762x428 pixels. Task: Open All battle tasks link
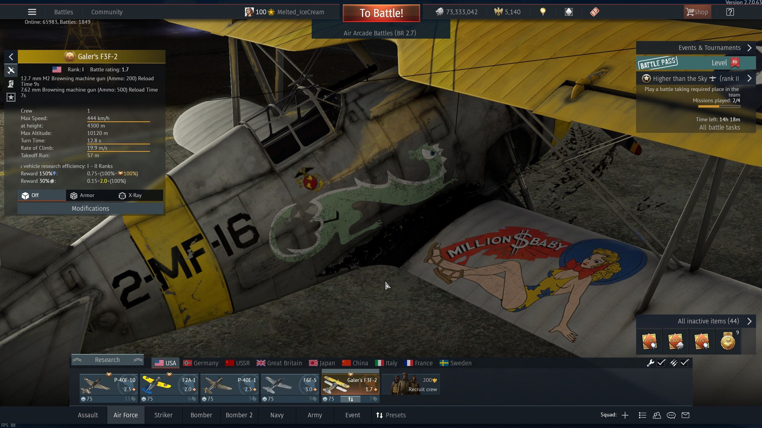(719, 128)
